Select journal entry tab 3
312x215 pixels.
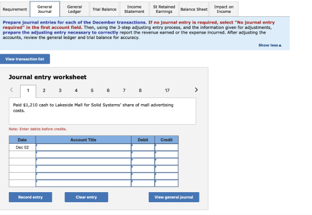coord(60,90)
